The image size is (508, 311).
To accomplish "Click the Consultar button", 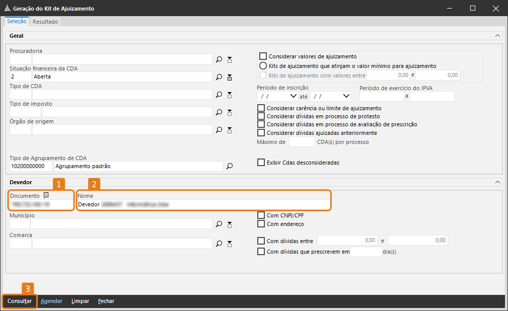I will [x=20, y=301].
